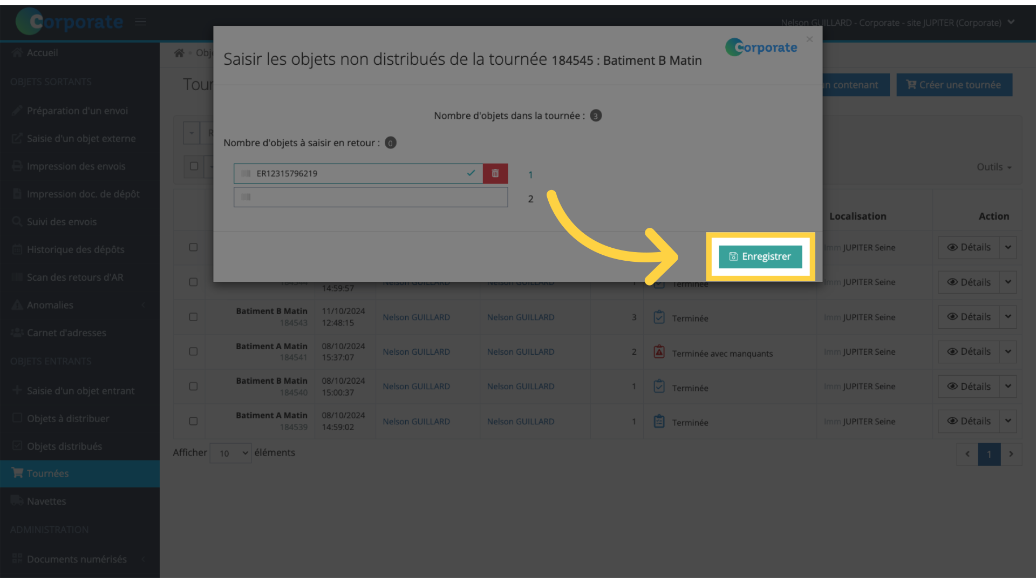Click the return objects count badge 0
Image resolution: width=1036 pixels, height=583 pixels.
coord(391,143)
